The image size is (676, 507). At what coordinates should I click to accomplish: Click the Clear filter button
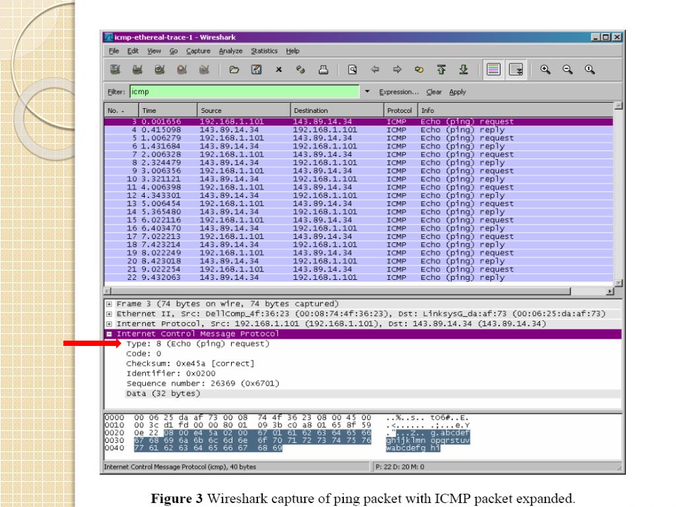(434, 92)
